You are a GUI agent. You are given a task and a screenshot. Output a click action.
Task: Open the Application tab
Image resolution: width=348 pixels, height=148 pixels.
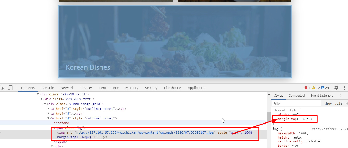(196, 88)
